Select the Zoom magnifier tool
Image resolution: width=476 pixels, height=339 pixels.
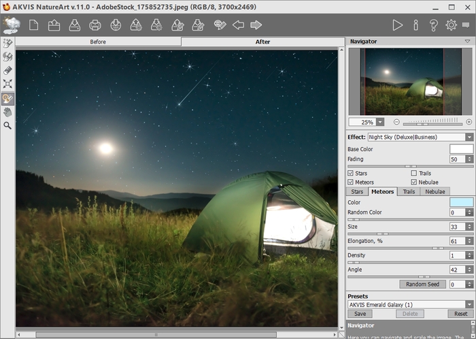coord(7,125)
